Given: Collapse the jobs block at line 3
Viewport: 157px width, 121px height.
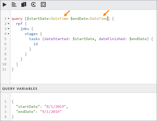Looking at the screenshot, I should [9, 29].
